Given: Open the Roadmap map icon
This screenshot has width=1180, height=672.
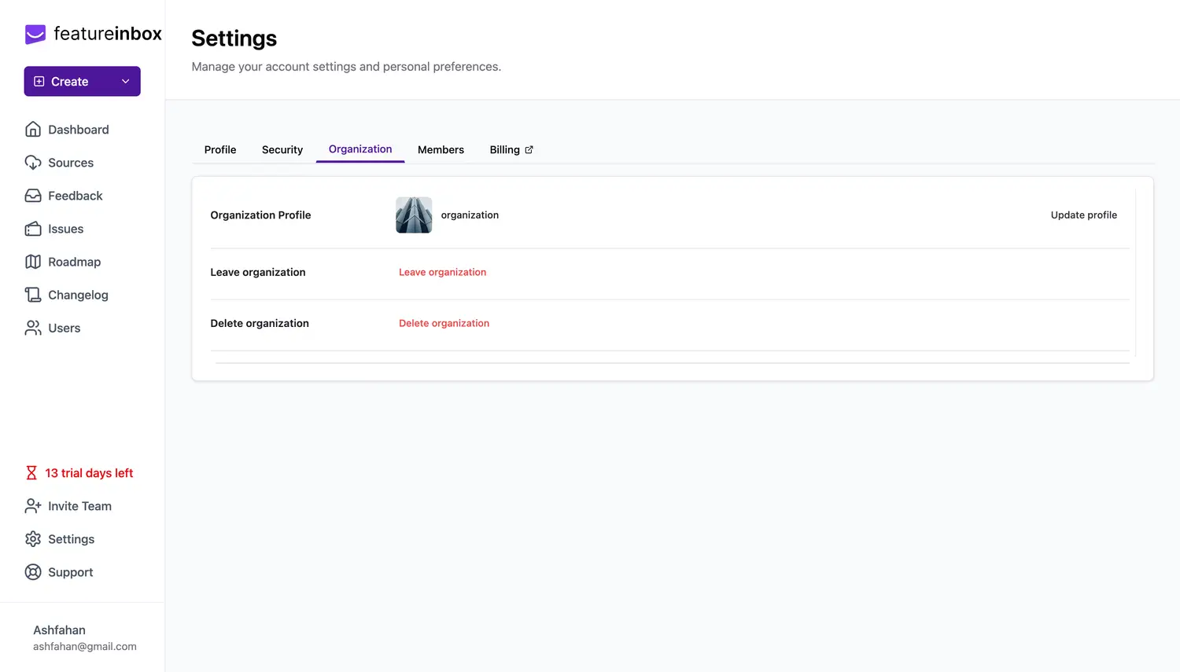Looking at the screenshot, I should tap(33, 262).
